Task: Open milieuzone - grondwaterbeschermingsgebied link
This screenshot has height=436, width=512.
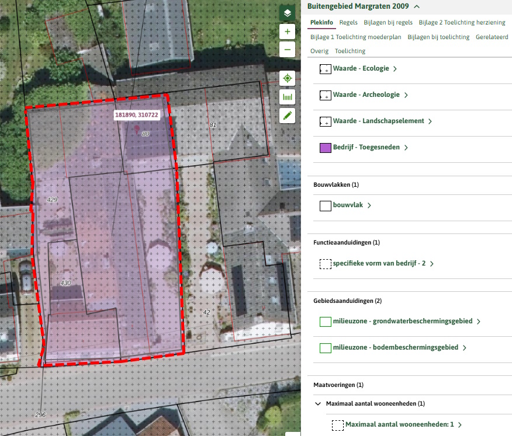Action: [403, 321]
